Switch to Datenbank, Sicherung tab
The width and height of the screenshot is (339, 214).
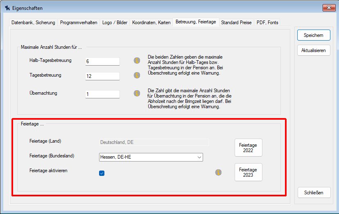[x=33, y=23]
